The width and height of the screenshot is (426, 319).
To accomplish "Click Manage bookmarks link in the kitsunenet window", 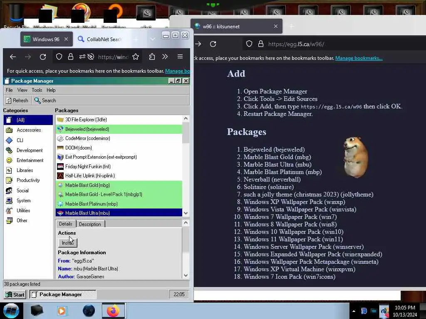I will click(x=359, y=58).
